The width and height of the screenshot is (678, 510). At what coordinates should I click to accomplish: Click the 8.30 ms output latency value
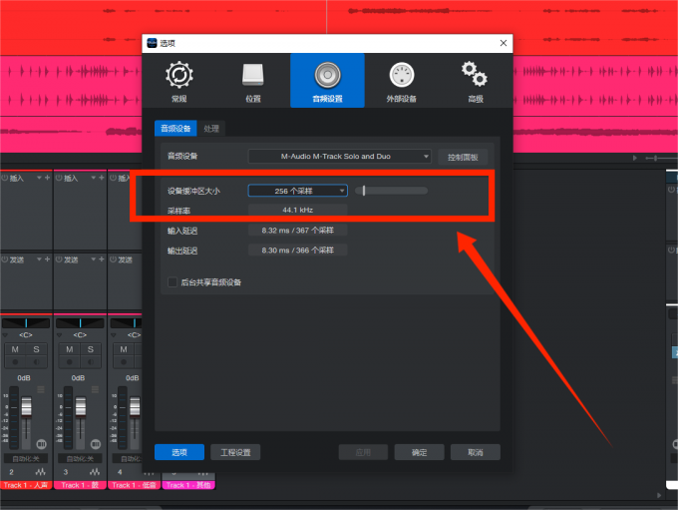click(x=297, y=251)
